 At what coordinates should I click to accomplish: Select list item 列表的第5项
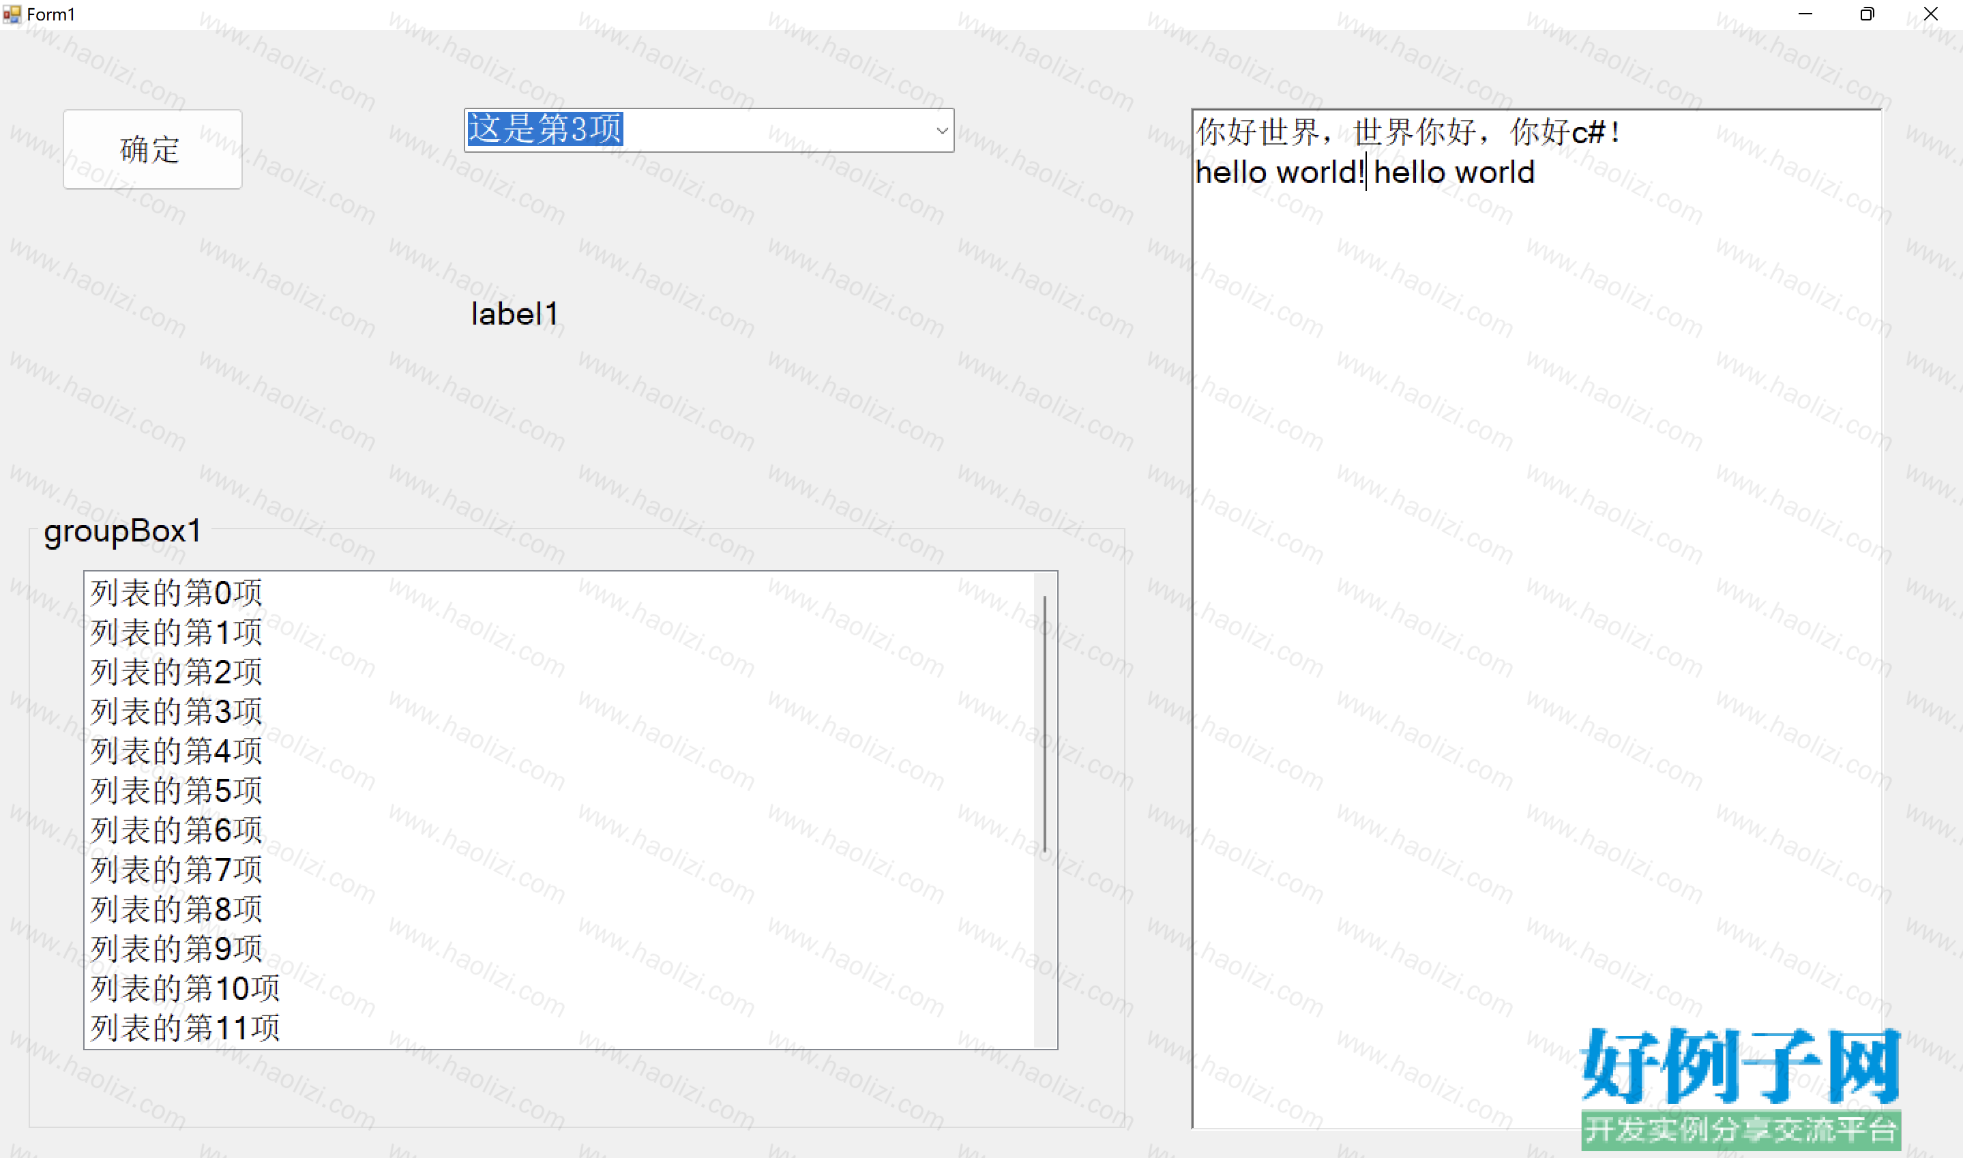pyautogui.click(x=559, y=791)
